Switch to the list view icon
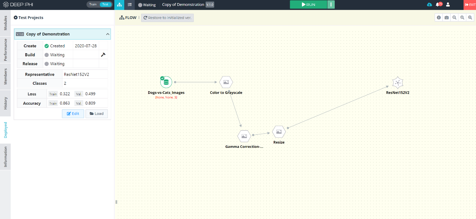 130,5
